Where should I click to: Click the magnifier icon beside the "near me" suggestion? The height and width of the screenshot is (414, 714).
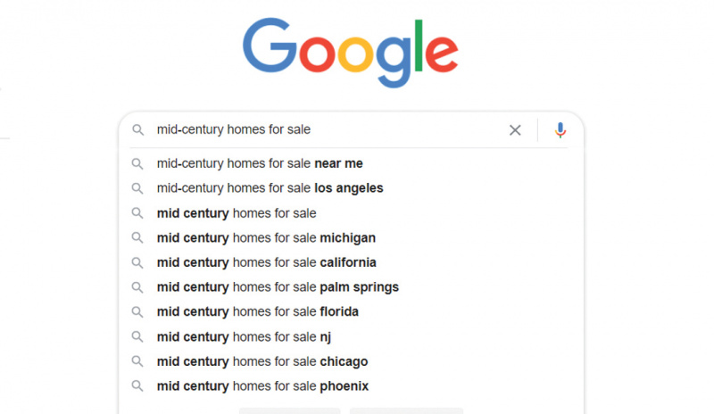[x=137, y=163]
